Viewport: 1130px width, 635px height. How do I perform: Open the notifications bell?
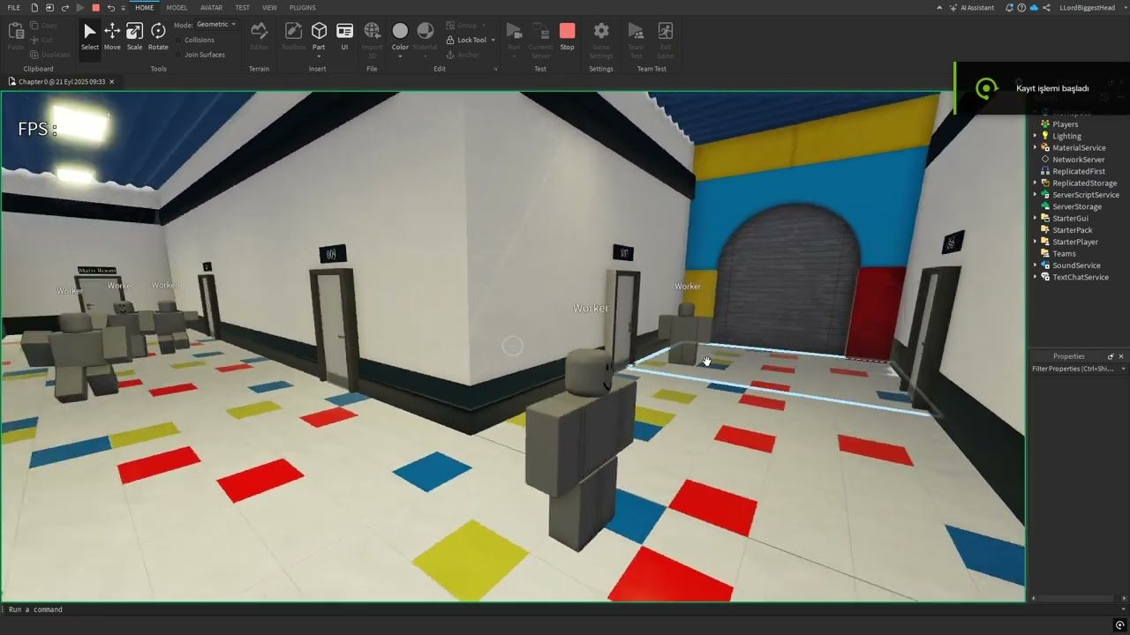(x=1009, y=7)
